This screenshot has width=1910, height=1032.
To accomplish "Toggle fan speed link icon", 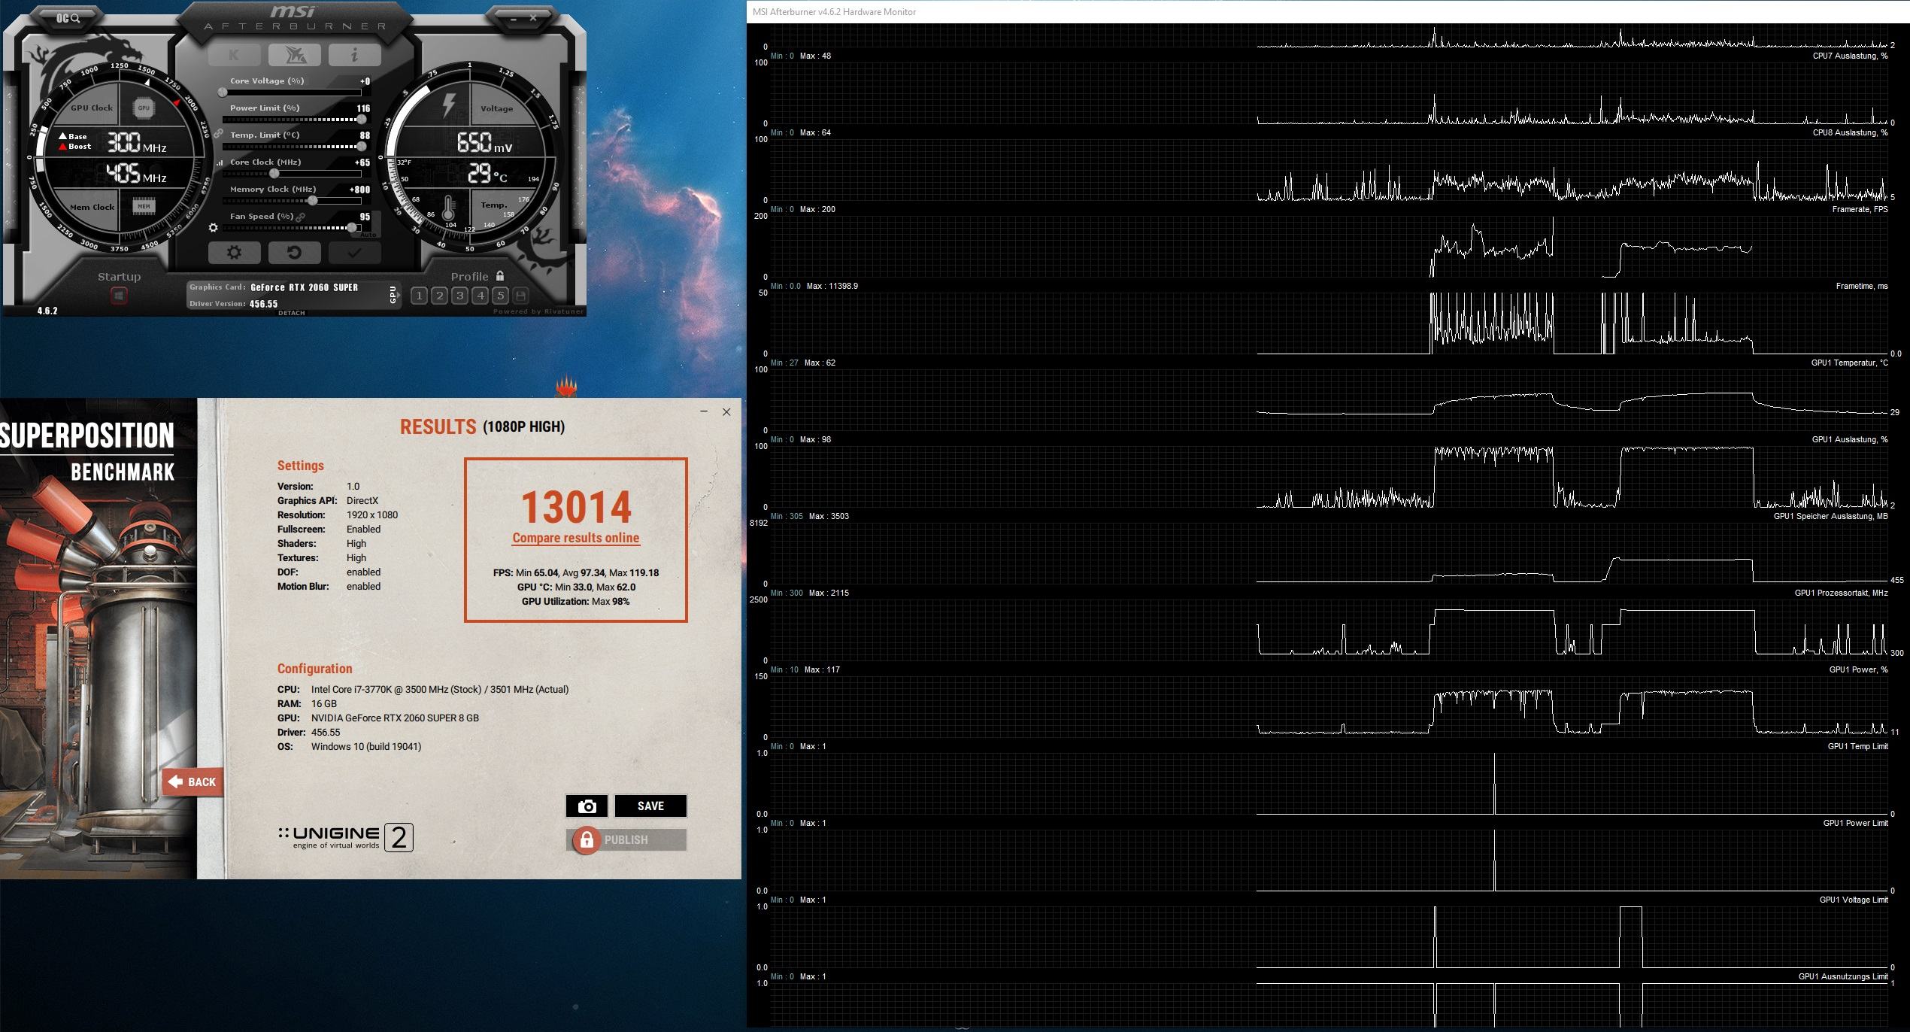I will click(x=301, y=217).
